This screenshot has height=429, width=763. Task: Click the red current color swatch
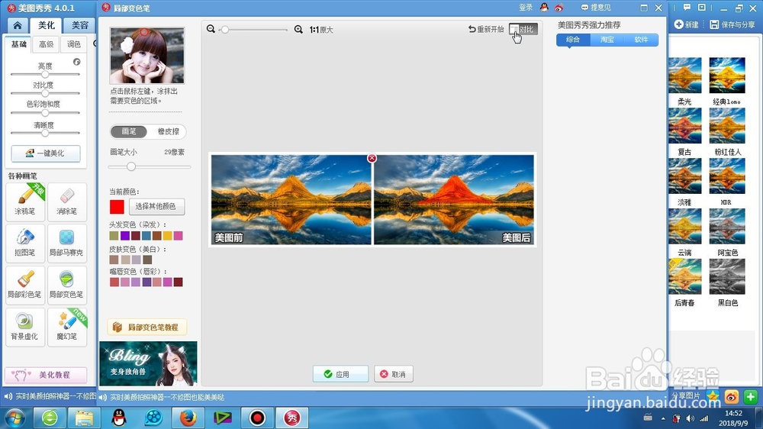click(x=117, y=207)
